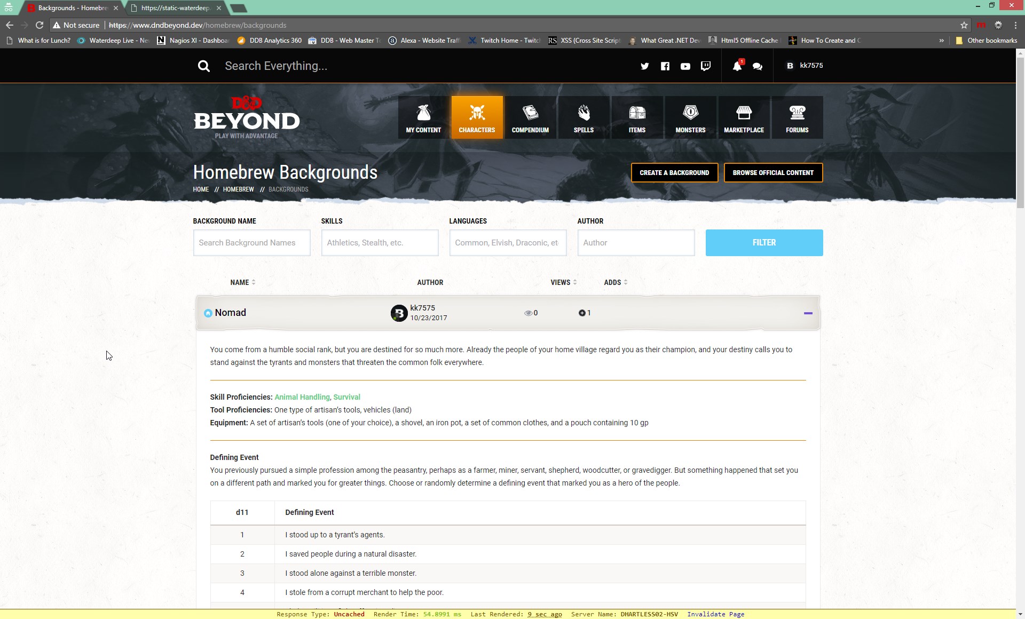This screenshot has width=1025, height=619.
Task: Open Spells navigation icon
Action: (584, 117)
